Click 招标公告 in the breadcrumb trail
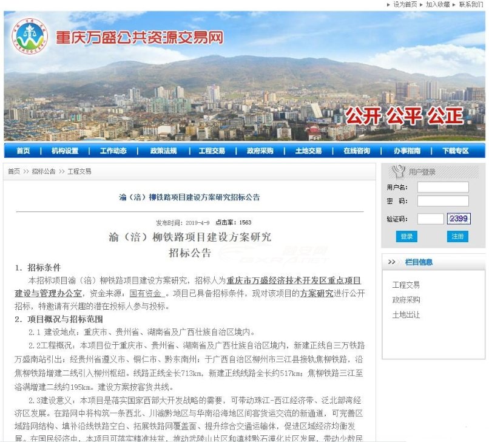Image resolution: width=489 pixels, height=442 pixels. coord(44,171)
